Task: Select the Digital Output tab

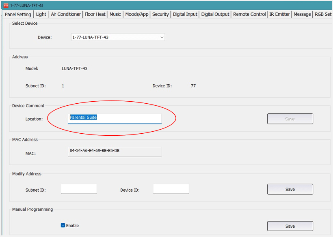Action: click(215, 14)
